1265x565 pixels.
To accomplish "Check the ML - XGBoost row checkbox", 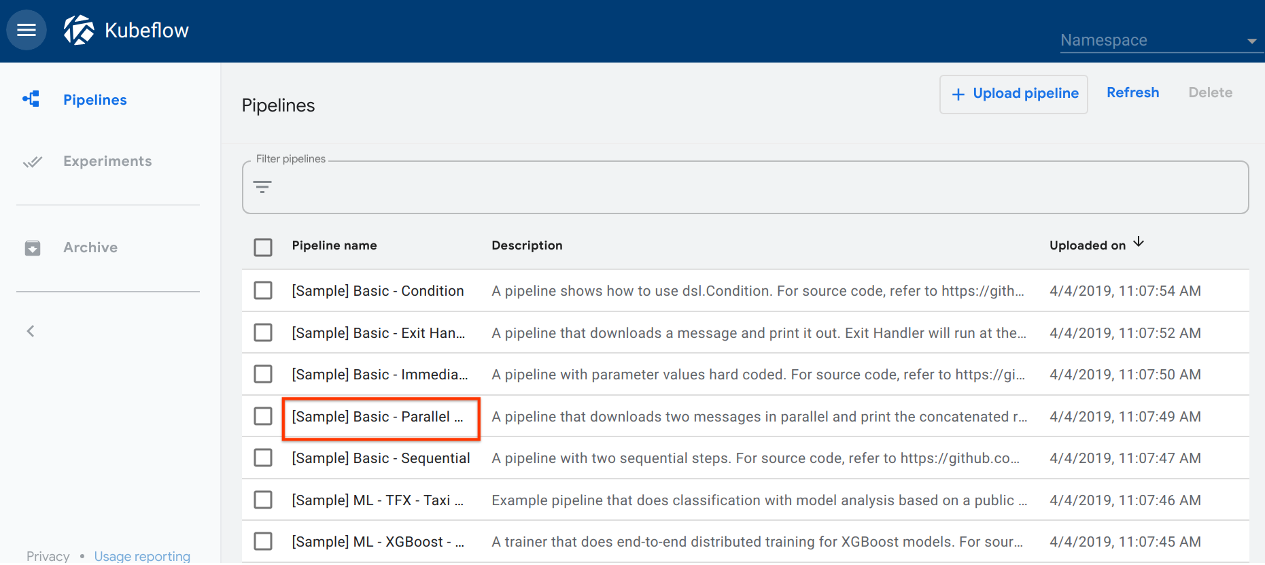I will pos(263,542).
